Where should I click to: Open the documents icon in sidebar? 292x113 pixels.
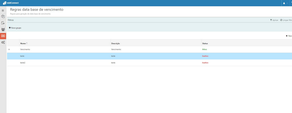point(3,17)
